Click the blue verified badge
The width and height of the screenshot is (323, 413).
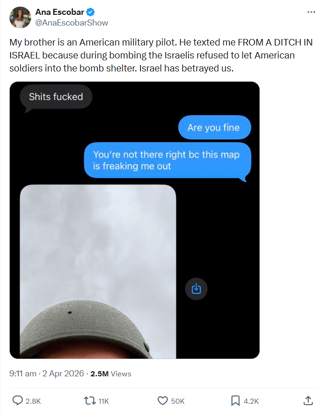(92, 12)
